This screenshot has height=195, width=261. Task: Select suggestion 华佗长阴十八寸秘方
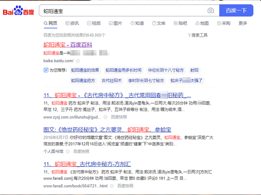pyautogui.click(x=166, y=70)
